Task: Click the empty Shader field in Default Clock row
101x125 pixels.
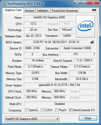Action: (x=87, y=97)
